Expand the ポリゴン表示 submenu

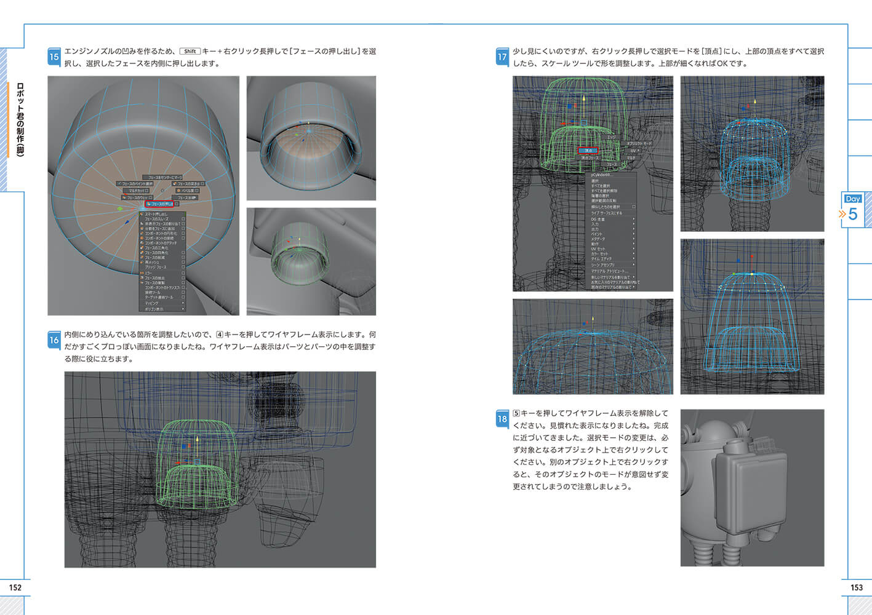pyautogui.click(x=183, y=309)
